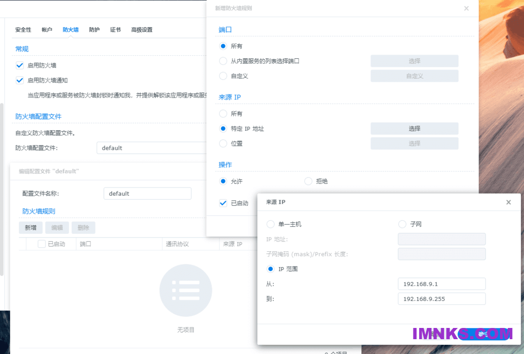
Task: Select the 所有 port radio option
Action: tap(223, 46)
